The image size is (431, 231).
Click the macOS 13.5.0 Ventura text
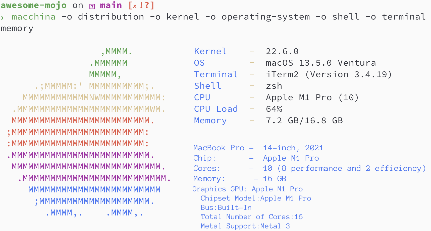(x=321, y=63)
